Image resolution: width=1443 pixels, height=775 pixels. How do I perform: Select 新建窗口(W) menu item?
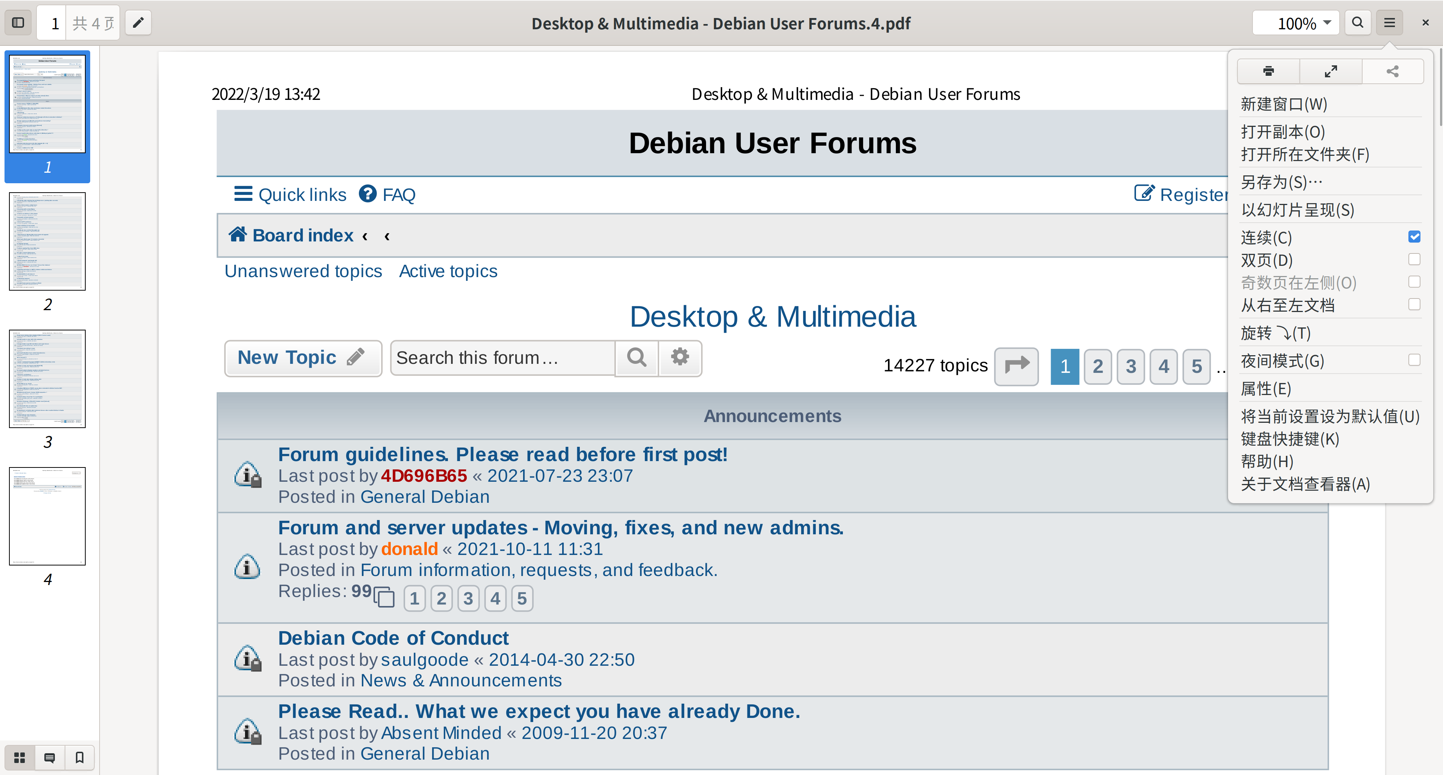click(x=1330, y=104)
